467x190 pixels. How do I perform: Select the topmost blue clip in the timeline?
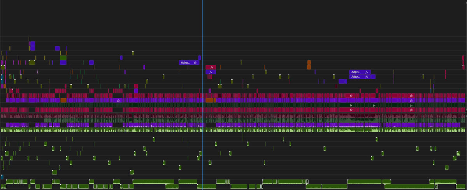pyautogui.click(x=33, y=43)
